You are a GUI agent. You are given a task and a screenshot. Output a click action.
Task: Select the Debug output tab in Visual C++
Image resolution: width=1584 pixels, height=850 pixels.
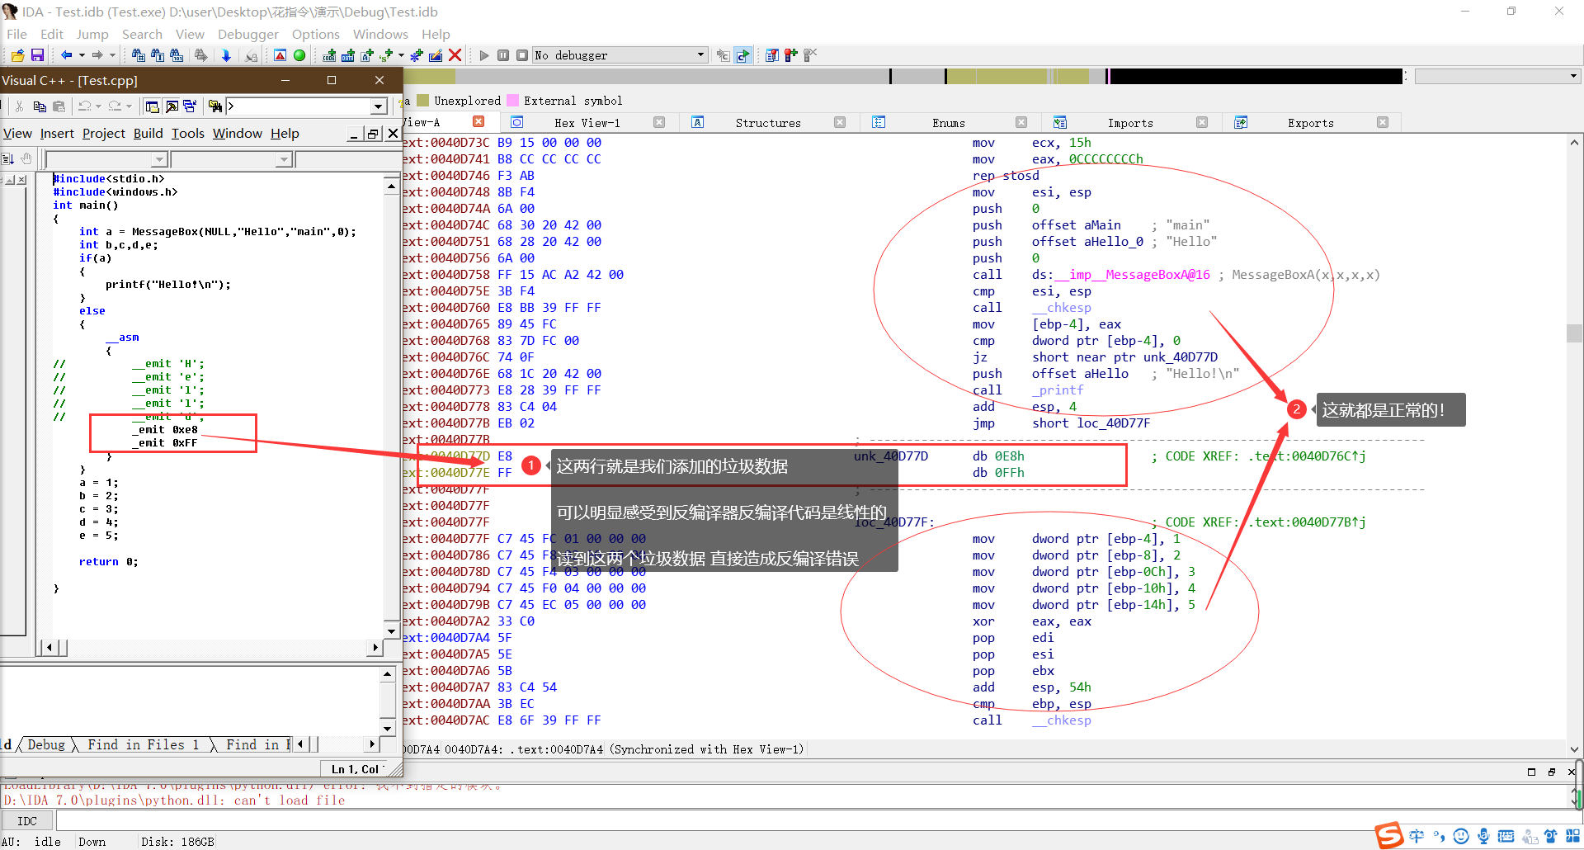[x=46, y=744]
